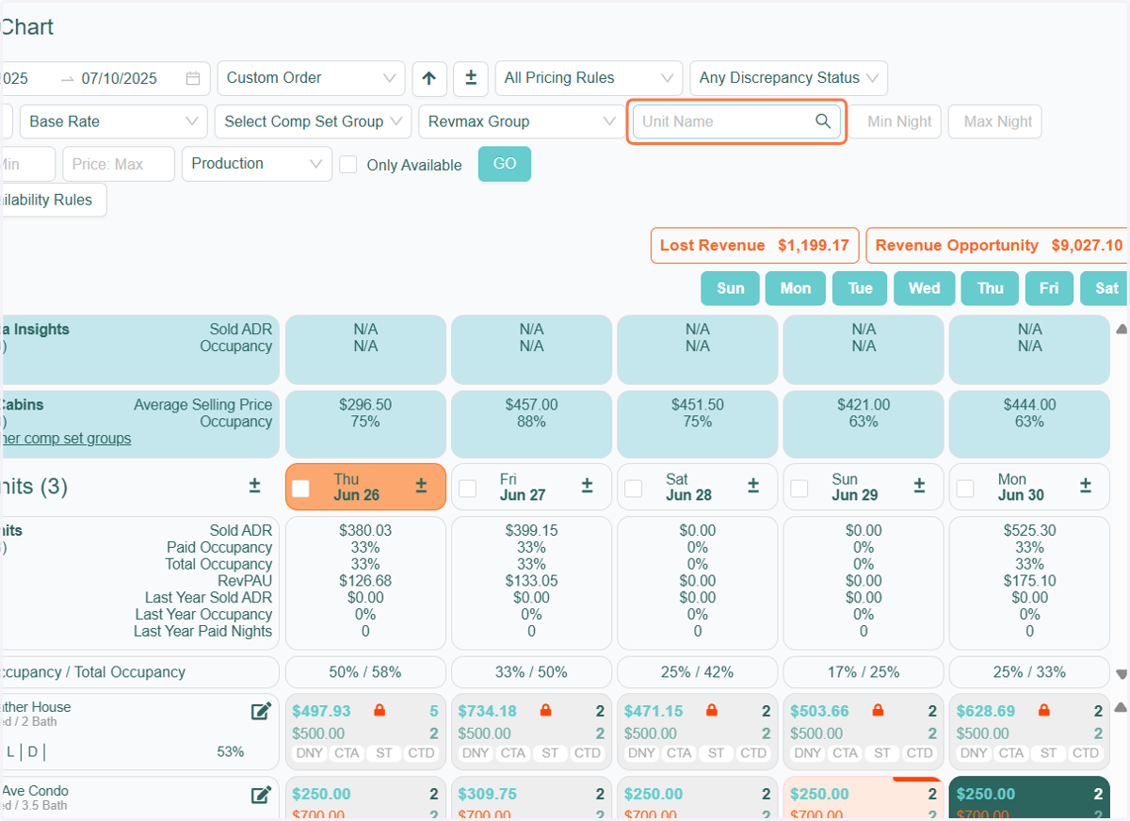1130x821 pixels.
Task: Select the Sat weekday filter button
Action: (x=1106, y=288)
